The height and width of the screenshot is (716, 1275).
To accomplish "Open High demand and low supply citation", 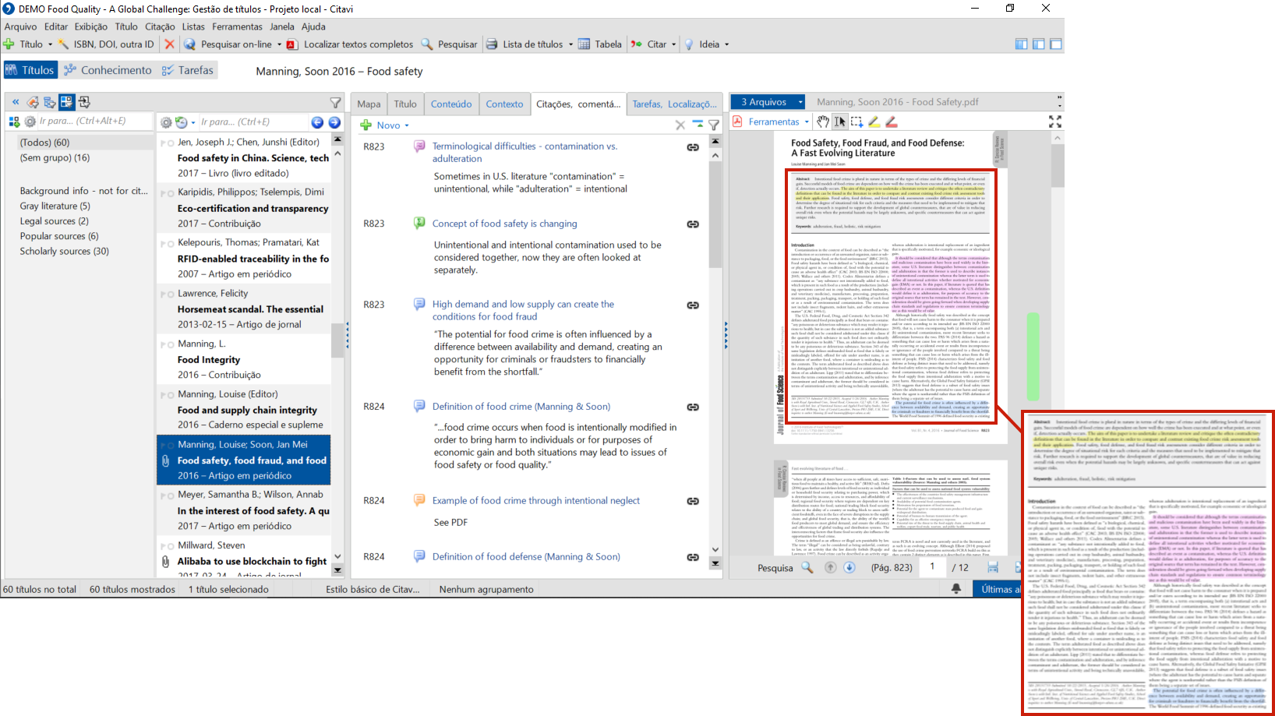I will pos(523,310).
